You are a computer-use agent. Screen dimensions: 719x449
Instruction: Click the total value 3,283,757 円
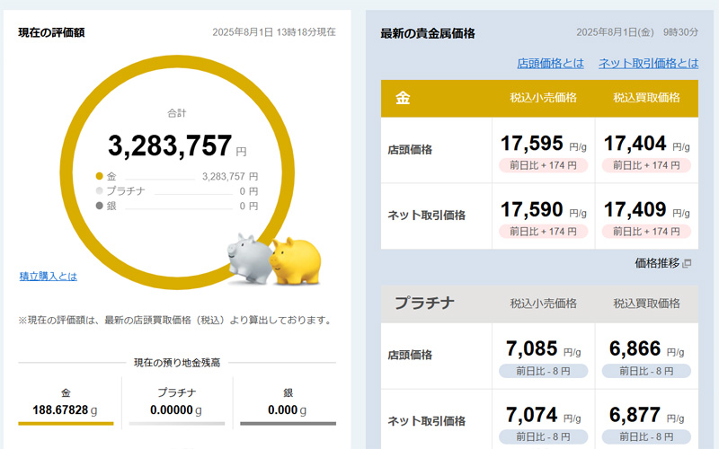click(x=177, y=145)
